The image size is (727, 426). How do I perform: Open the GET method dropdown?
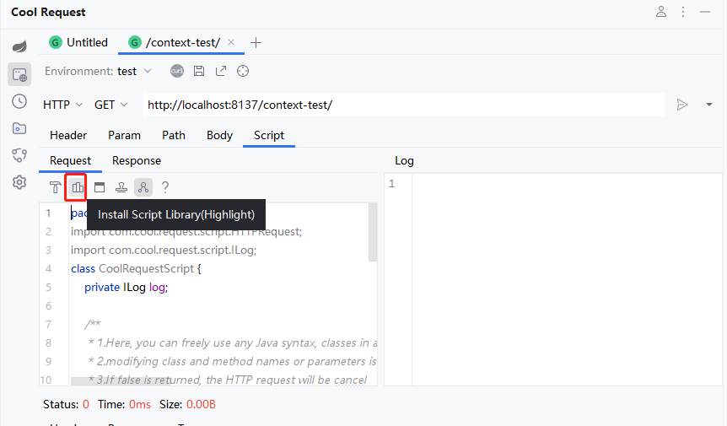110,105
